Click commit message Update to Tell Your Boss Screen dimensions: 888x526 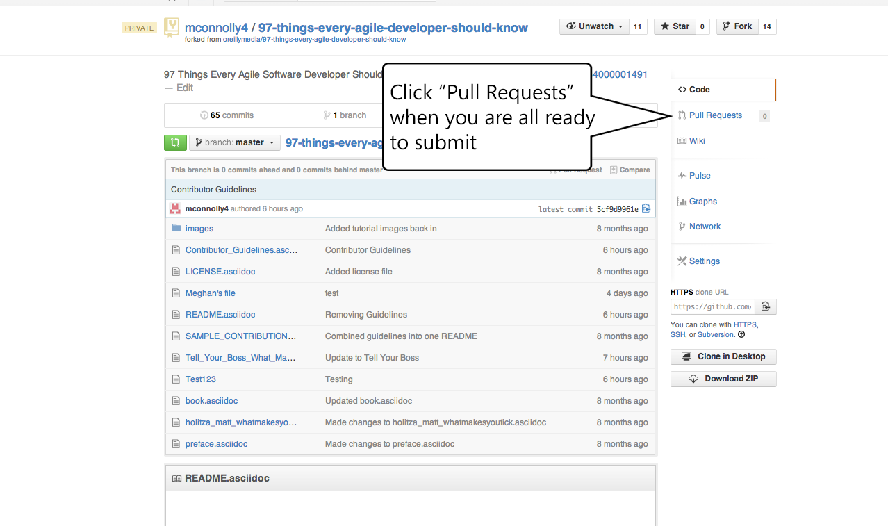coord(372,358)
